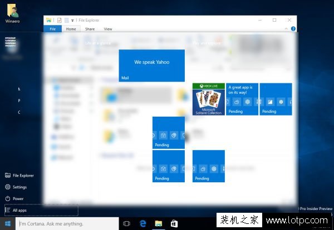The width and height of the screenshot is (334, 230).
Task: Open the Power options in Start menu
Action: click(14, 198)
